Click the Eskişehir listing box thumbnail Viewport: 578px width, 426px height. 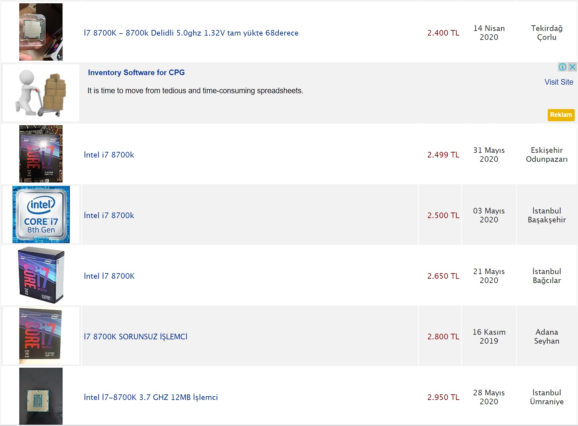pos(41,154)
